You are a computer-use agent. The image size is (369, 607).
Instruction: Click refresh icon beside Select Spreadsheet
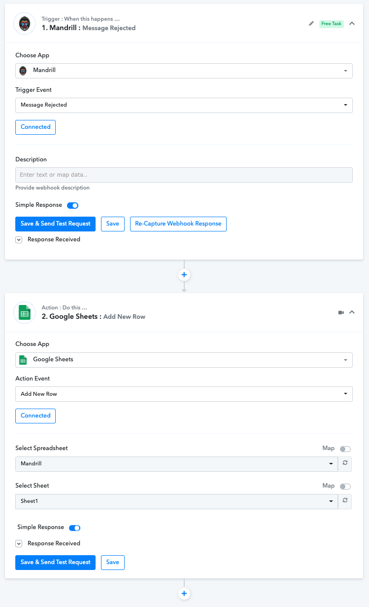[x=345, y=463]
